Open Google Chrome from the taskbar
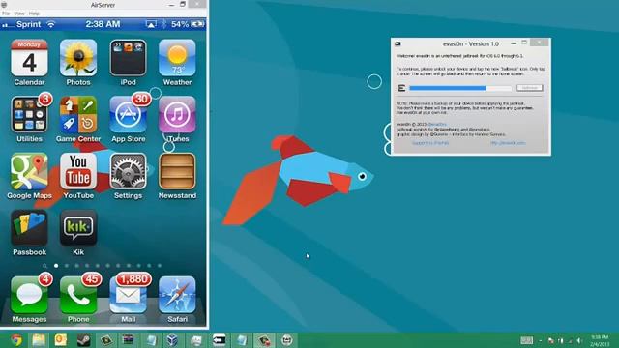The height and width of the screenshot is (348, 619). tap(16, 340)
